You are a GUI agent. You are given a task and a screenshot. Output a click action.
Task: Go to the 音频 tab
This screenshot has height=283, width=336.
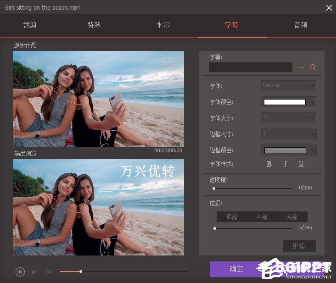point(301,25)
